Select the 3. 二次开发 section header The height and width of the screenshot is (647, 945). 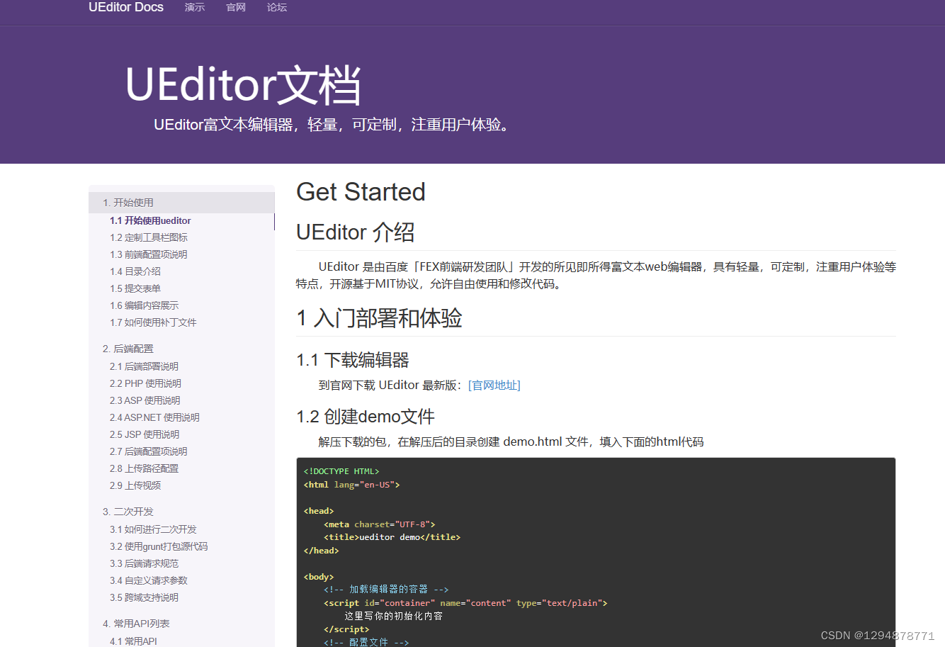pyautogui.click(x=129, y=511)
